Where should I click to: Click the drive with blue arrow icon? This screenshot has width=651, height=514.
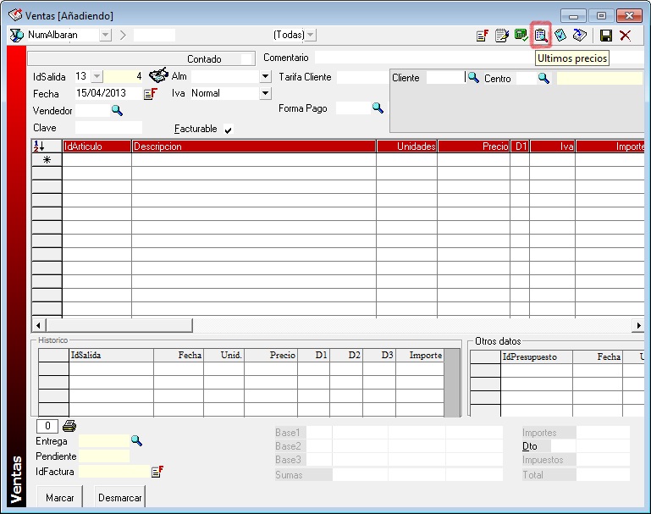point(580,36)
